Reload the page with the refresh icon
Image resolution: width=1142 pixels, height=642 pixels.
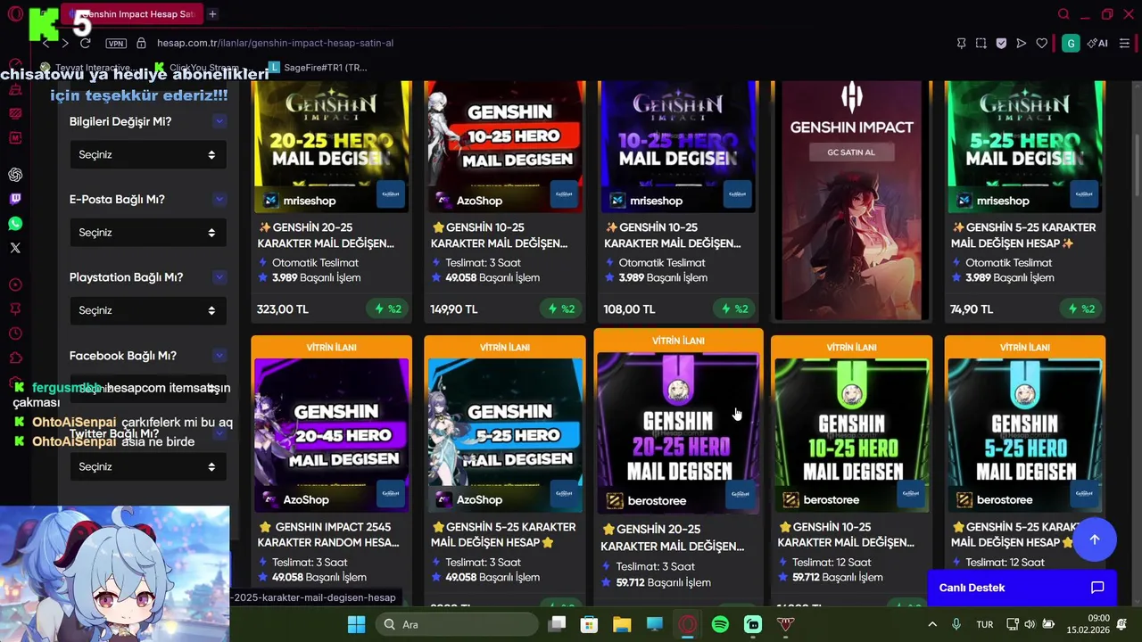(85, 43)
